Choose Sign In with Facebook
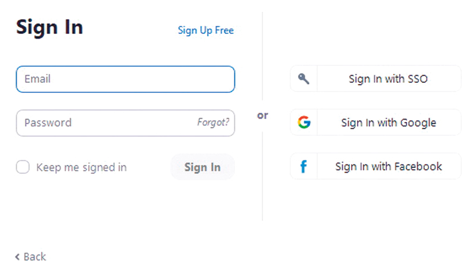This screenshot has width=476, height=268. [388, 167]
